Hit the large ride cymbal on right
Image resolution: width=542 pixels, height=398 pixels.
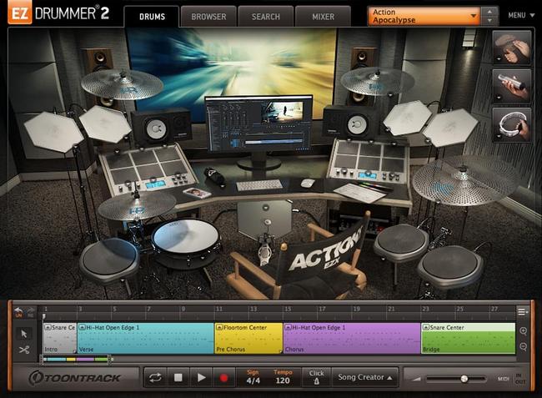coord(464,180)
